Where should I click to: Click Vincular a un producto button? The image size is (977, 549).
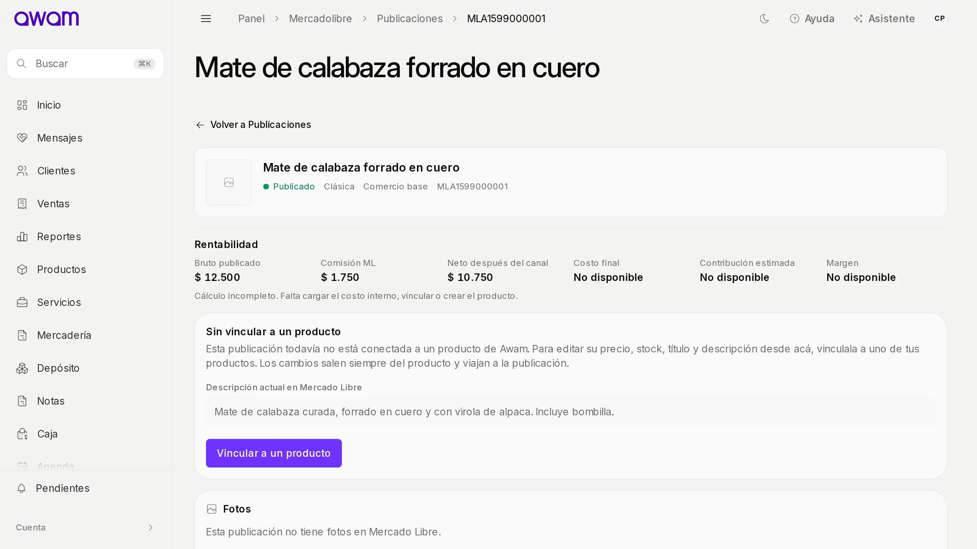pos(274,453)
